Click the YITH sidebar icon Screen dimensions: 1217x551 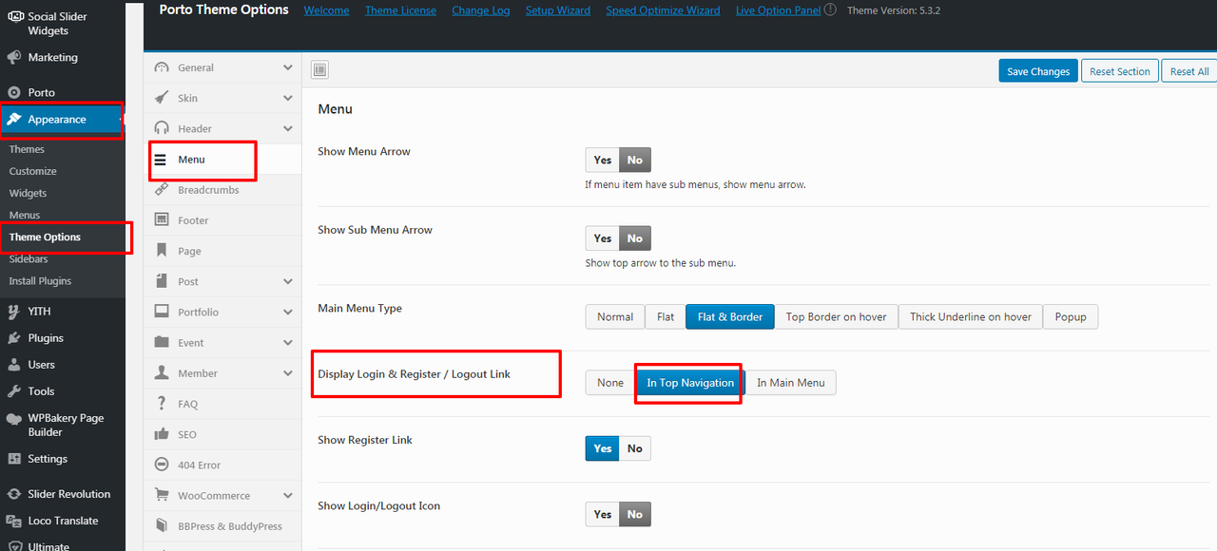pyautogui.click(x=13, y=311)
